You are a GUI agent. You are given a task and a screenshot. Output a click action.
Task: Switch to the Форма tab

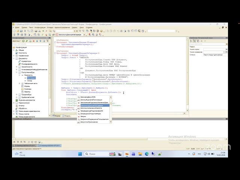(57, 116)
